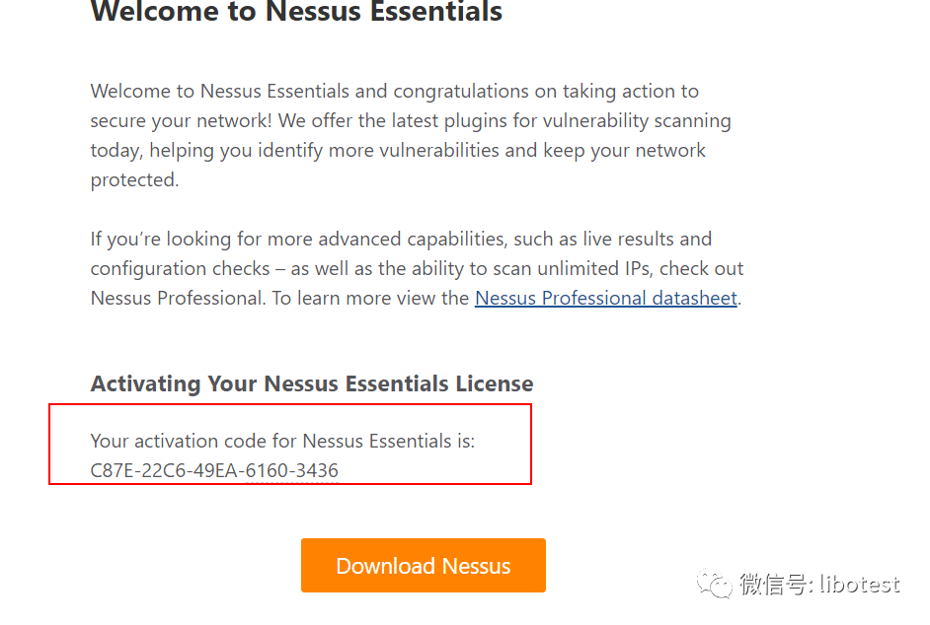
Task: Click the word 'protected.' ending first paragraph
Action: pos(134,179)
